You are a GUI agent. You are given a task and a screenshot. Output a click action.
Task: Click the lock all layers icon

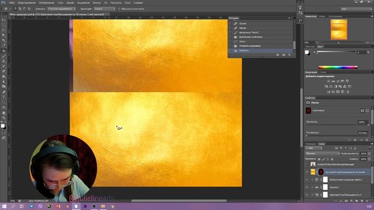click(332, 159)
